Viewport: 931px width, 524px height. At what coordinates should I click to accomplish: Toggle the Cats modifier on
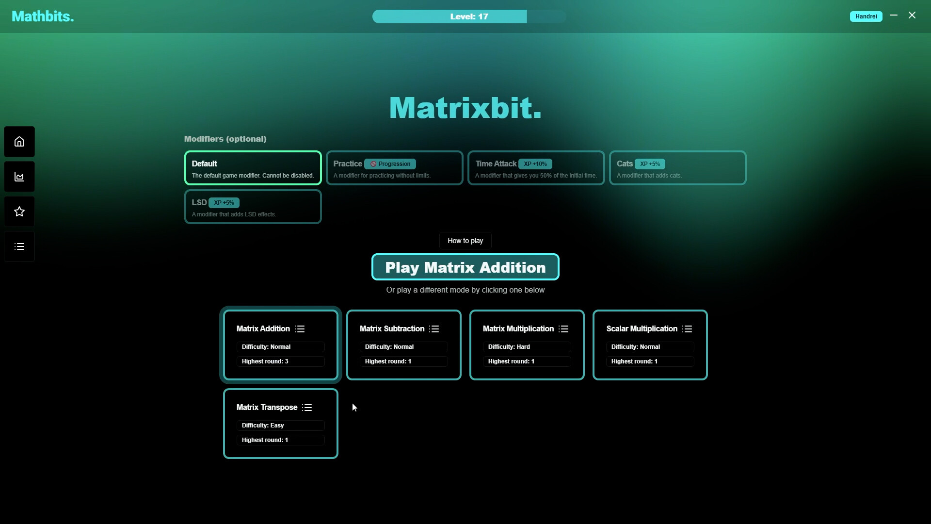pyautogui.click(x=677, y=168)
